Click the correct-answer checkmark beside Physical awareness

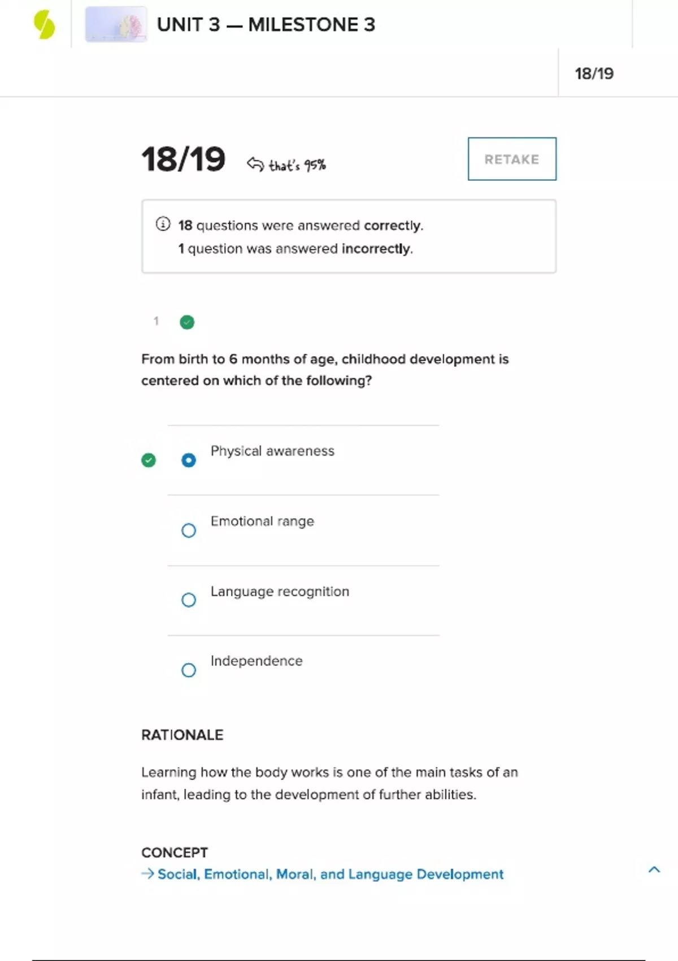(149, 460)
